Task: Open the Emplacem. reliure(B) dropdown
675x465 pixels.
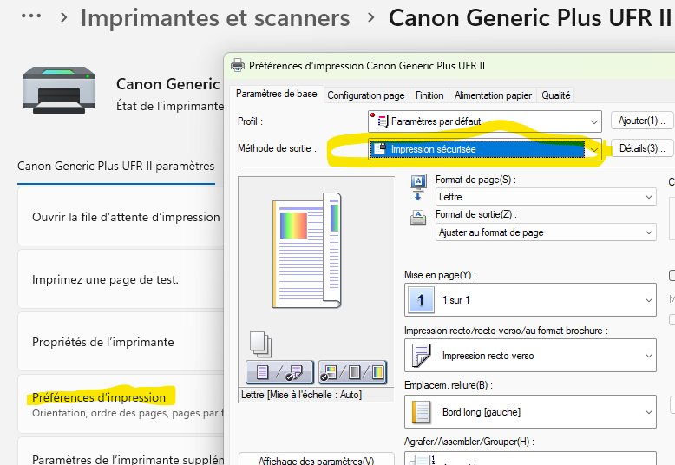Action: click(530, 412)
